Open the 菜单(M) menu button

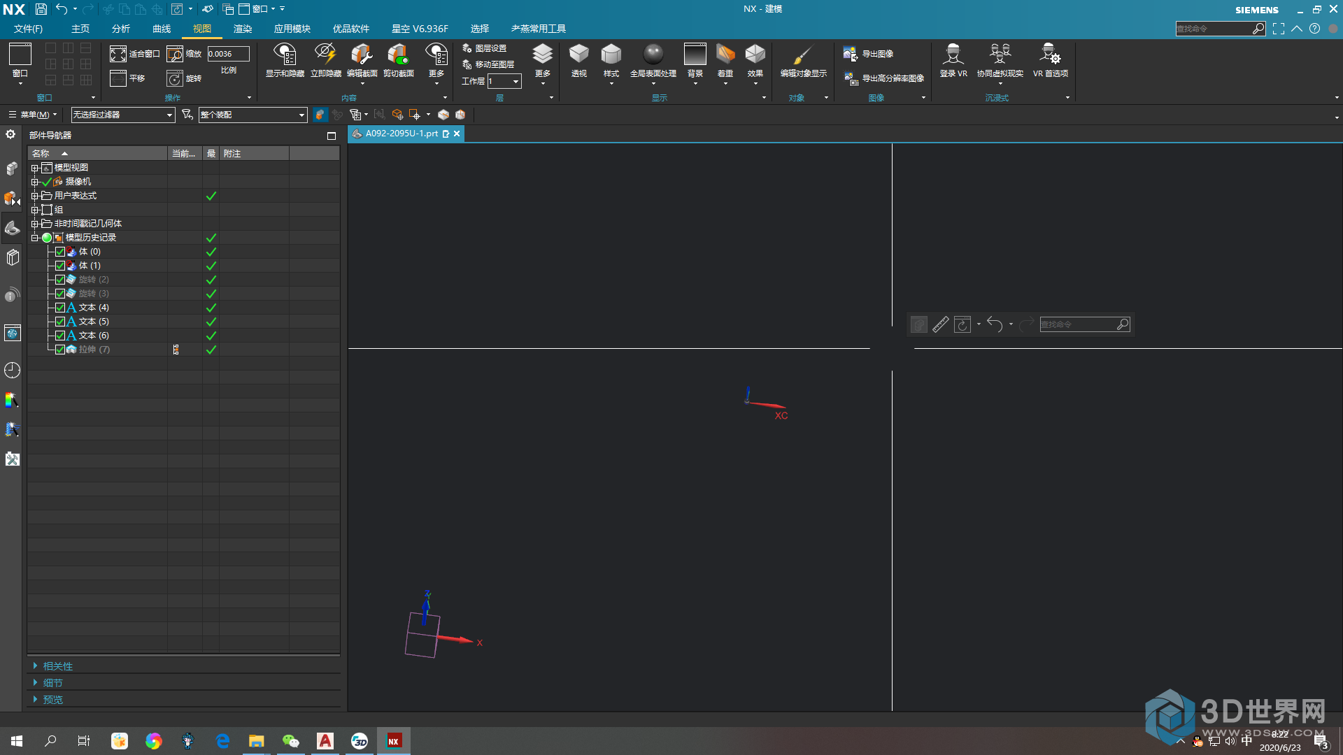(33, 115)
